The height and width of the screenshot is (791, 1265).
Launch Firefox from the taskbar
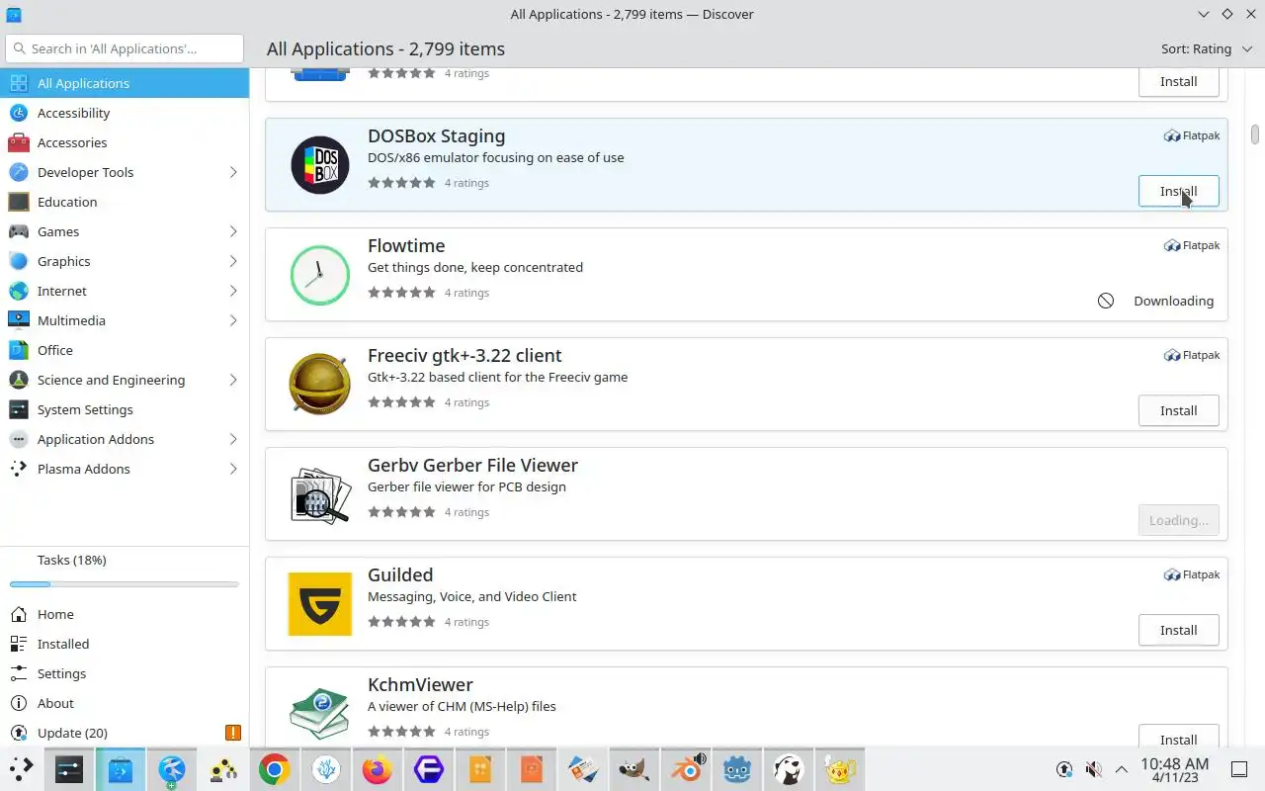378,768
